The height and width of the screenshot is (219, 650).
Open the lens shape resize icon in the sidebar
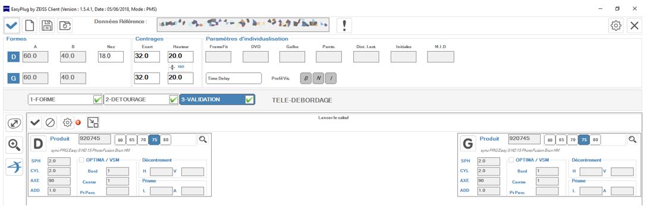14,123
